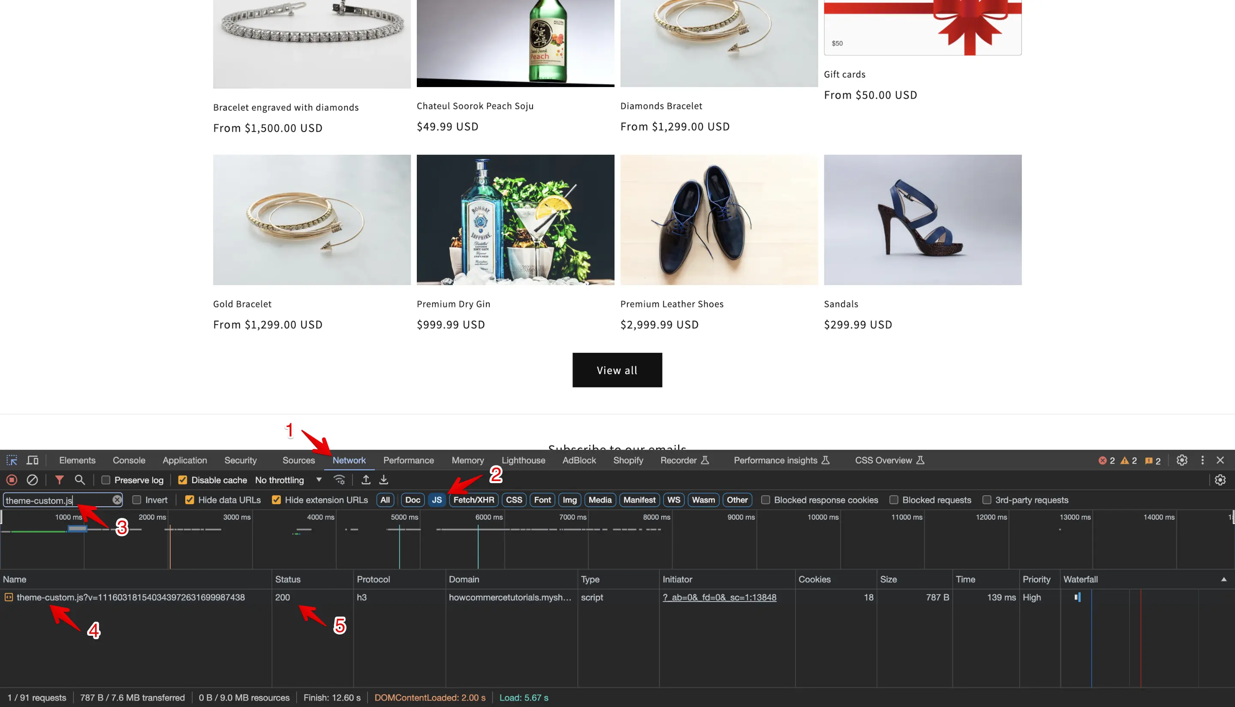Open the No throttling dropdown
The height and width of the screenshot is (707, 1235).
[289, 480]
